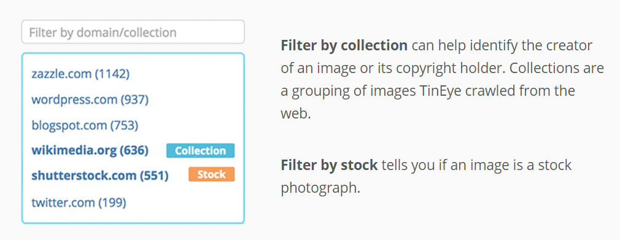Click the bold 'Filter by collection' heading
Viewport: 620px width, 240px height.
344,45
